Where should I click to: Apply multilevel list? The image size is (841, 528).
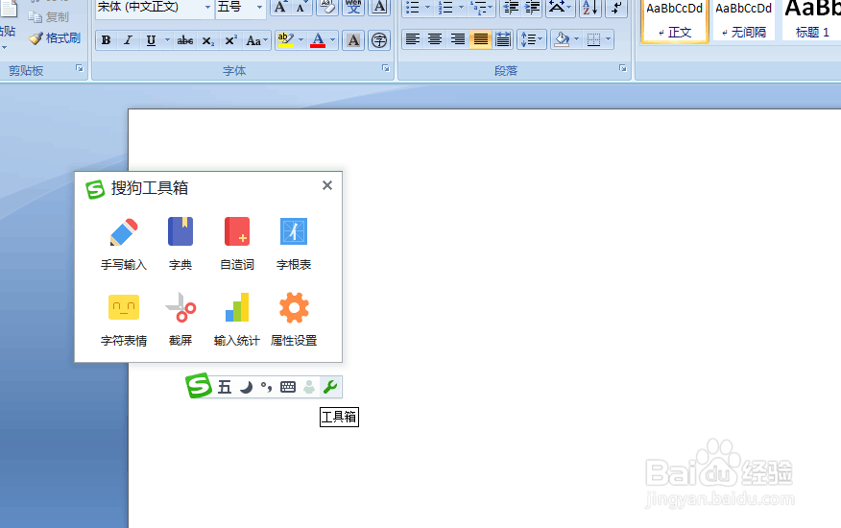479,8
